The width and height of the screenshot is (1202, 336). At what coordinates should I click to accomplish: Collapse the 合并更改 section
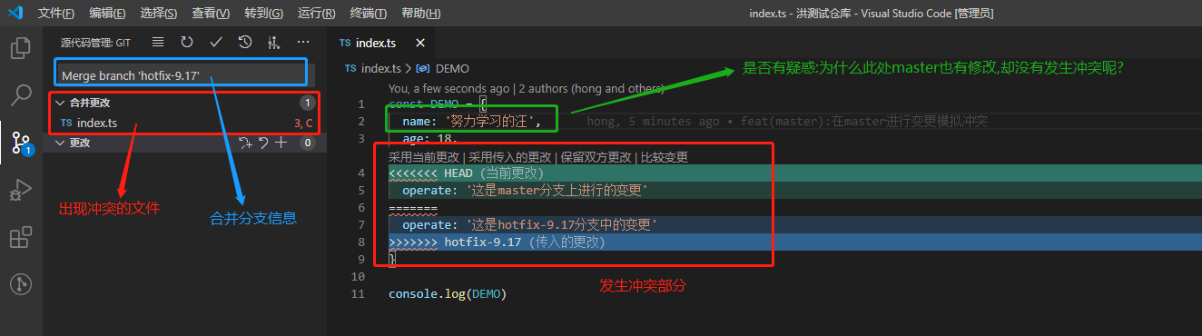pos(60,103)
